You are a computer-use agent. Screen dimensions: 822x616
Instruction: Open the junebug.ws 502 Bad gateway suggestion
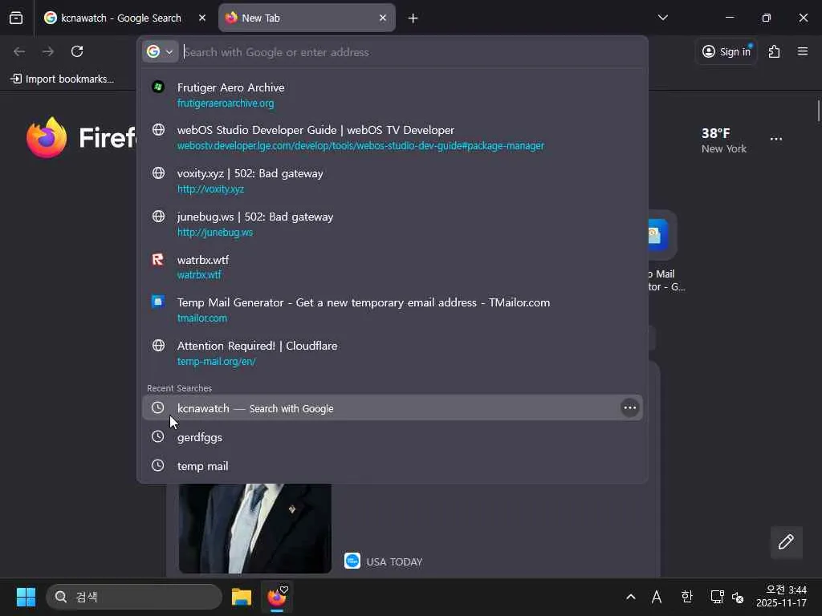coord(392,224)
